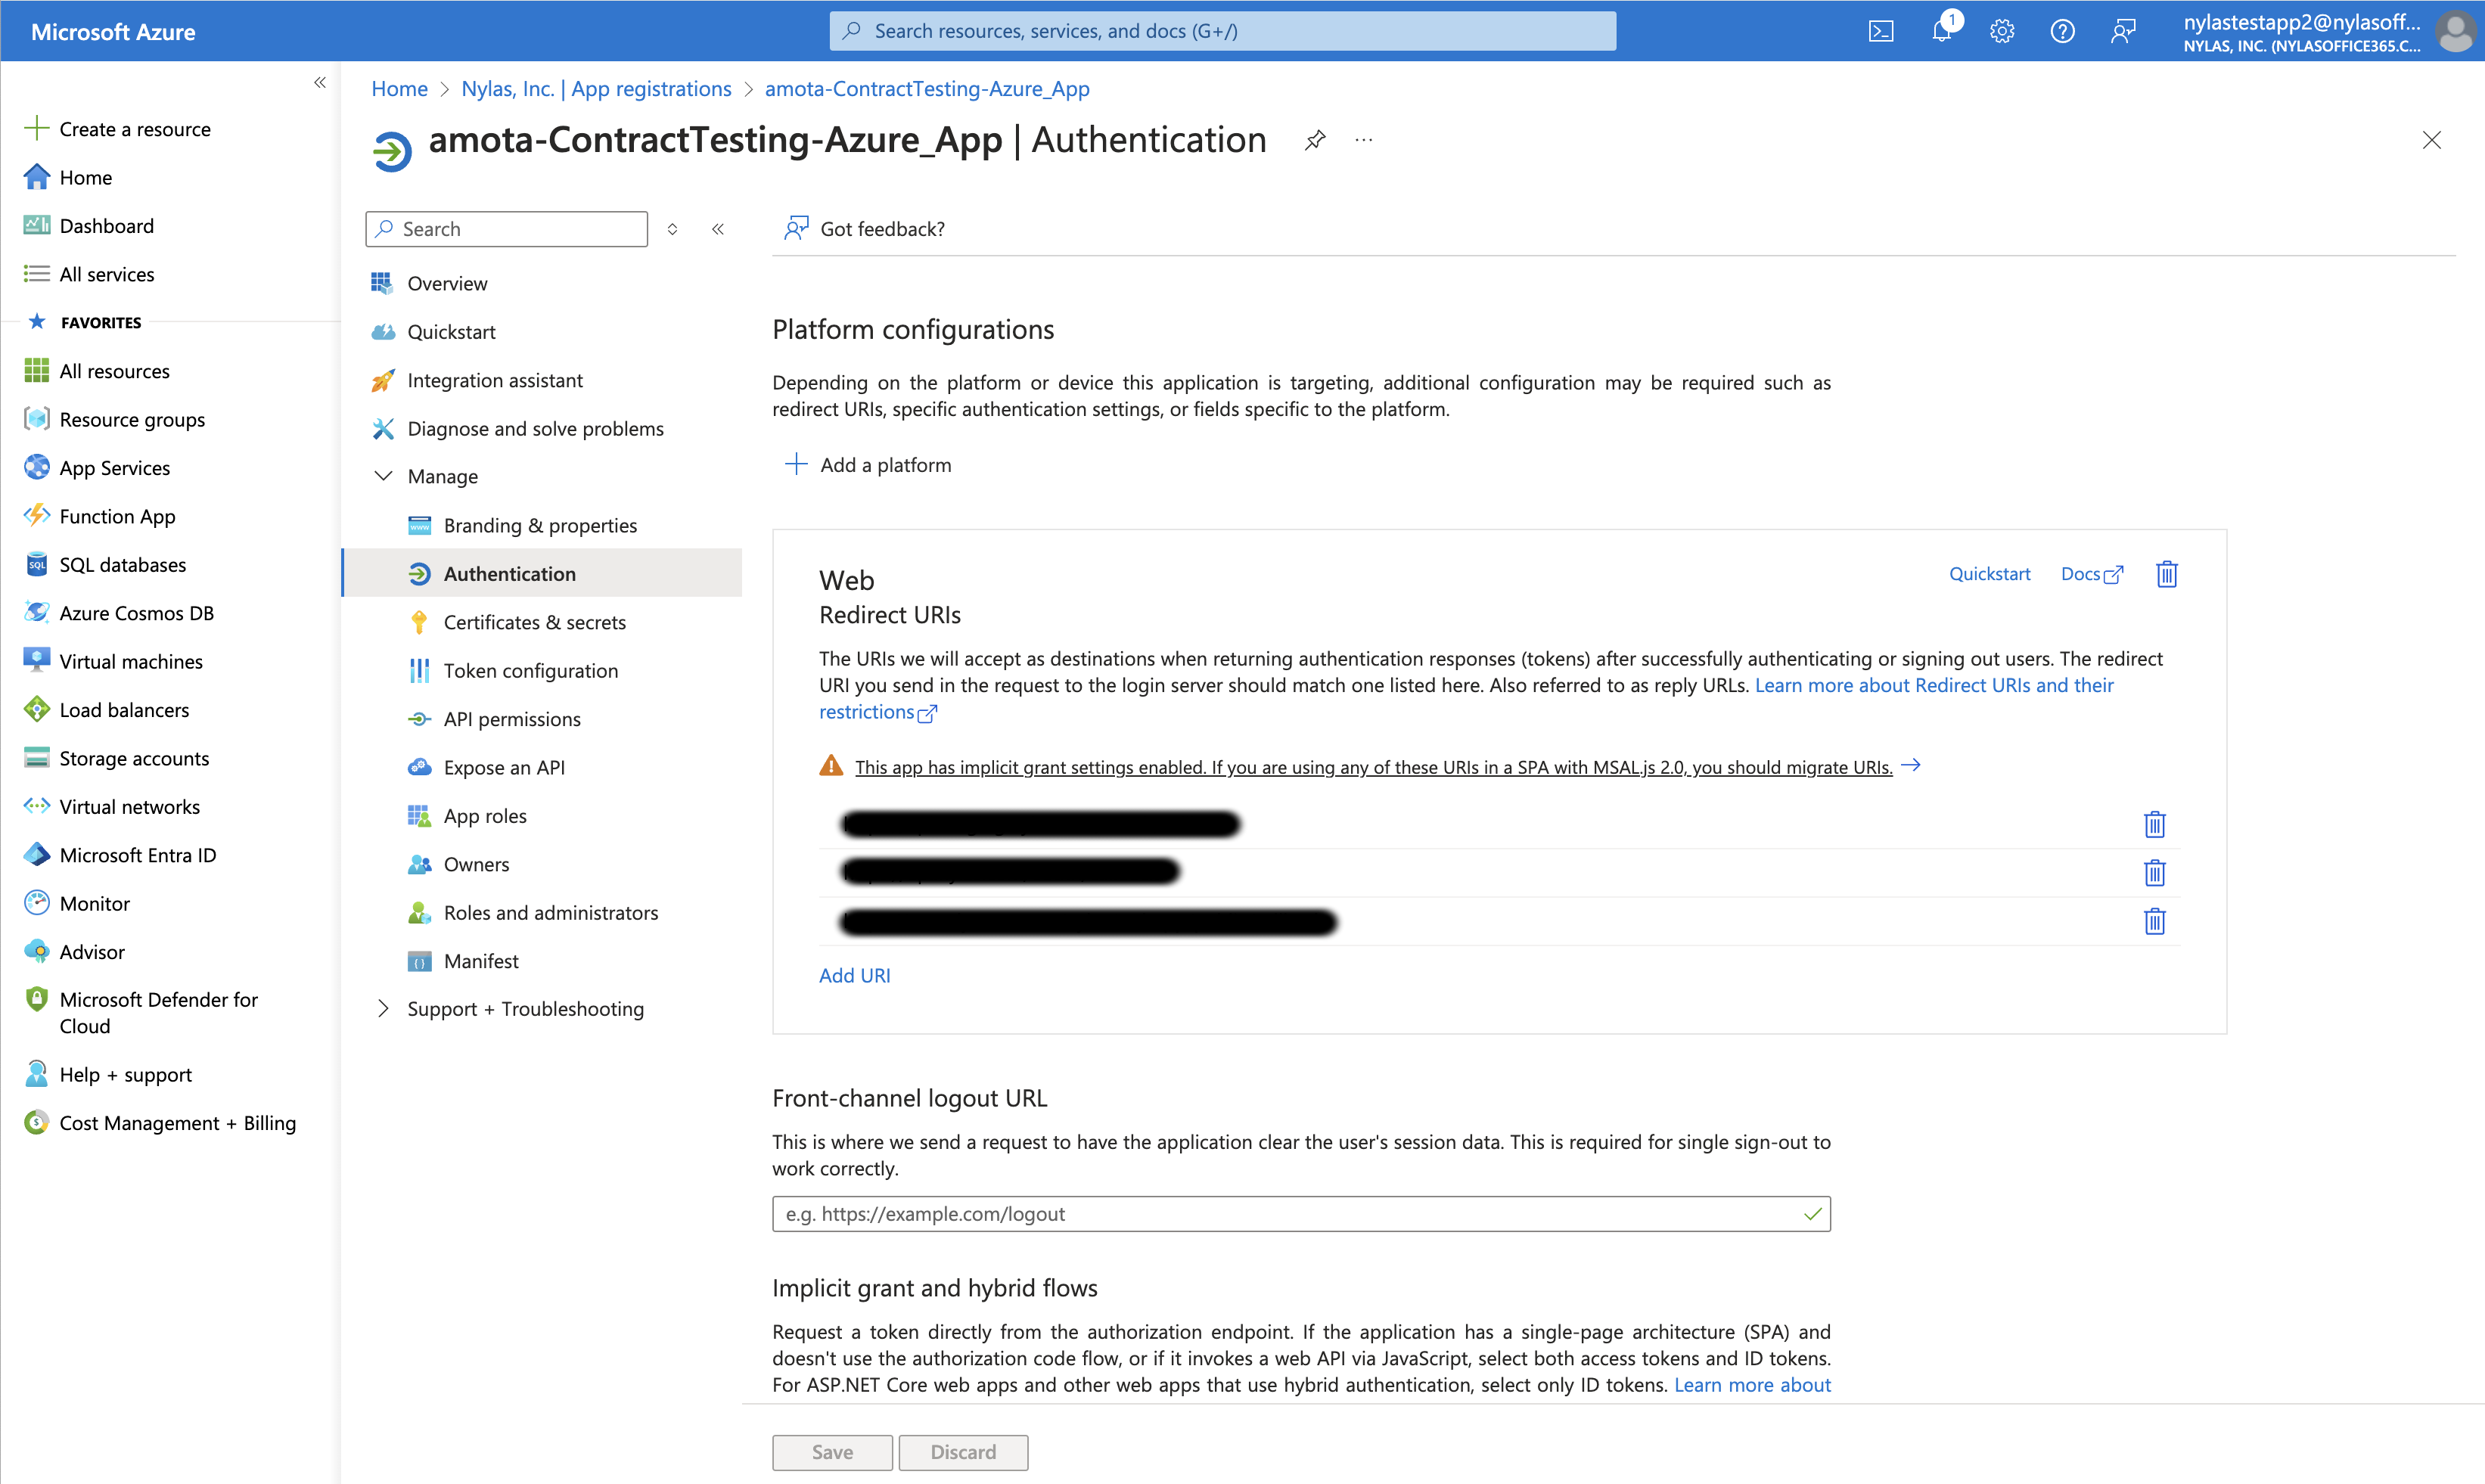Expand Support + Troubleshooting section
The width and height of the screenshot is (2485, 1484).
525,1008
